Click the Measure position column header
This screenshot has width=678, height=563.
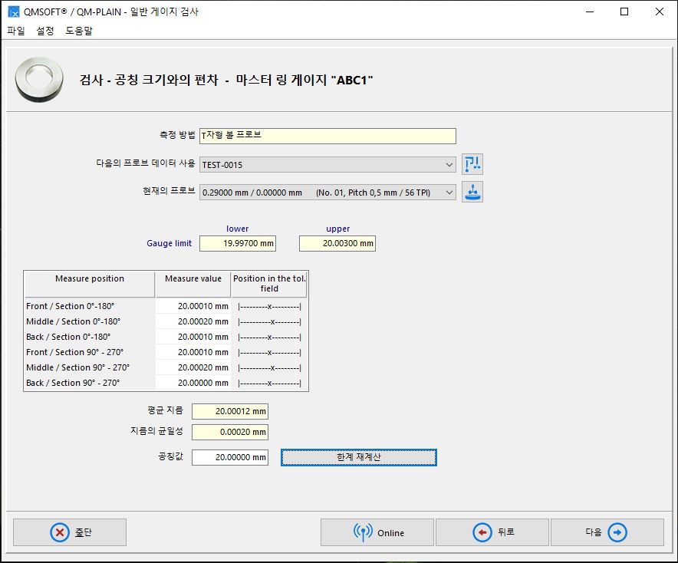coord(90,284)
